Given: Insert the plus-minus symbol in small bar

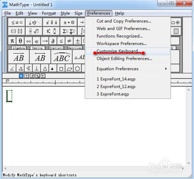Looking at the screenshot, I should (77, 41).
